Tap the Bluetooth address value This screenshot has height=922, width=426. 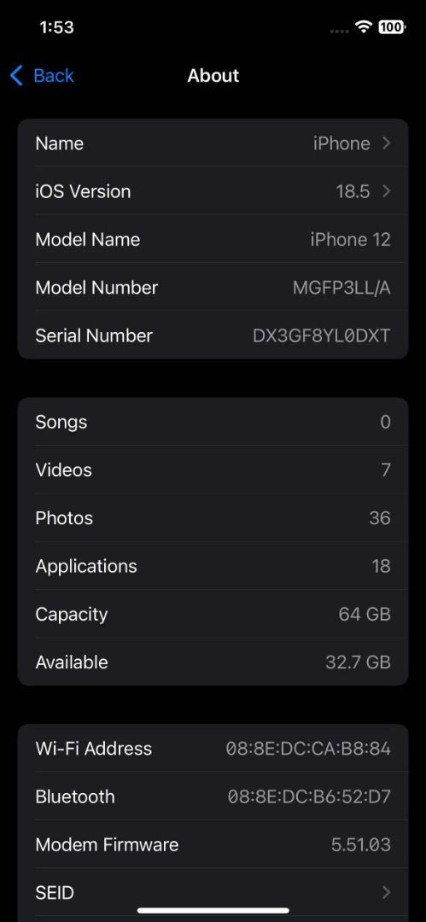pyautogui.click(x=310, y=797)
